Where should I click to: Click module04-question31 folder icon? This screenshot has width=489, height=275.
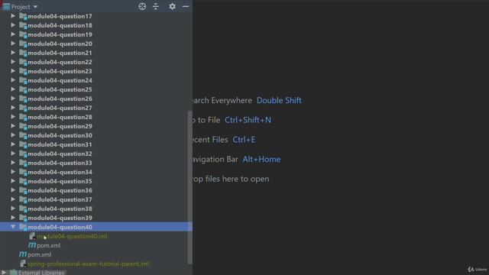coord(23,144)
